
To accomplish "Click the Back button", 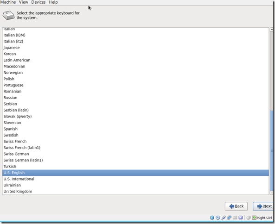I will point(236,206).
